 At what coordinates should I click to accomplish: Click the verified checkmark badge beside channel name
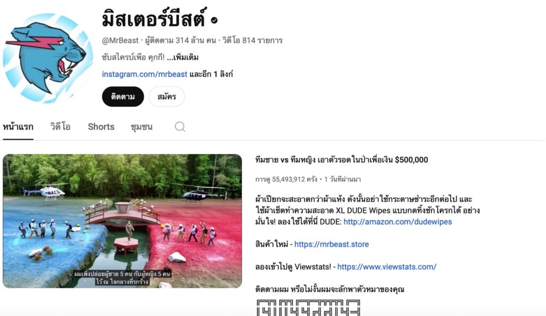point(214,21)
